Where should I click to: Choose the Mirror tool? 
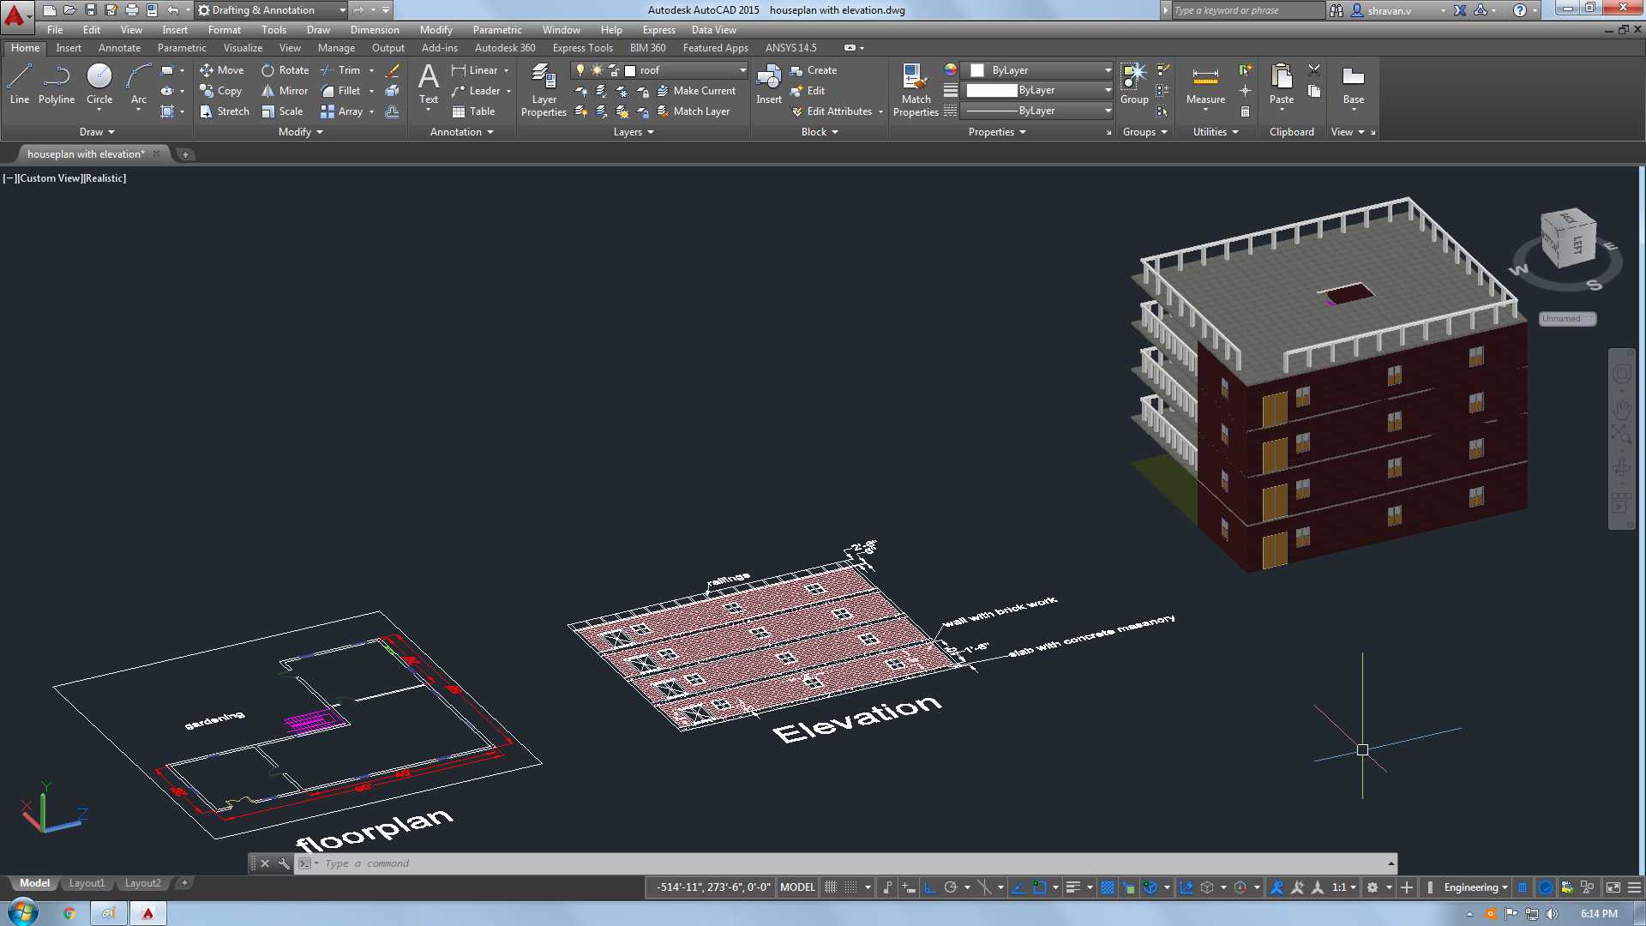[285, 91]
